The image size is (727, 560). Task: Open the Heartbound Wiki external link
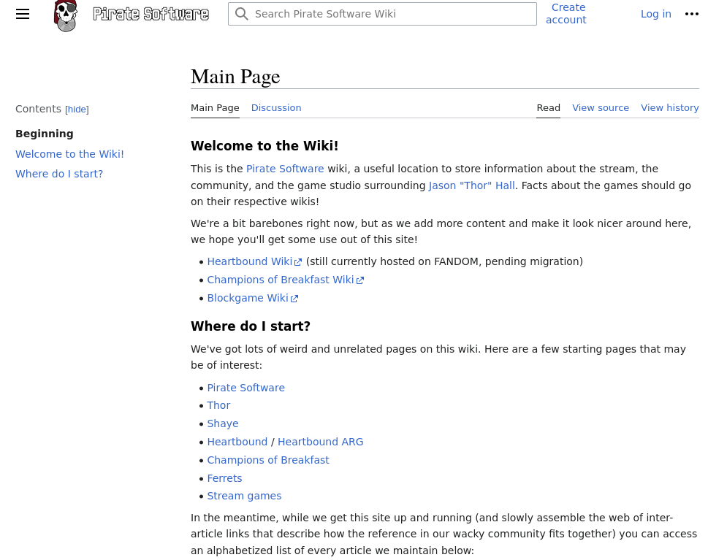pyautogui.click(x=254, y=261)
